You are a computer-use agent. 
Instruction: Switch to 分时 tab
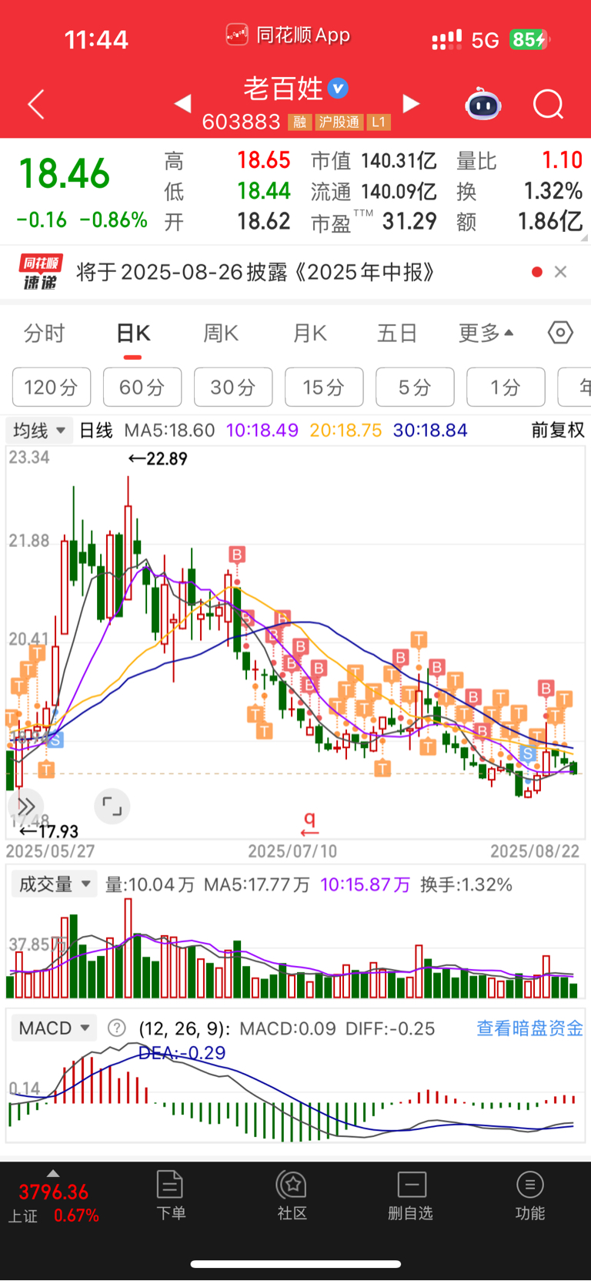coord(45,334)
